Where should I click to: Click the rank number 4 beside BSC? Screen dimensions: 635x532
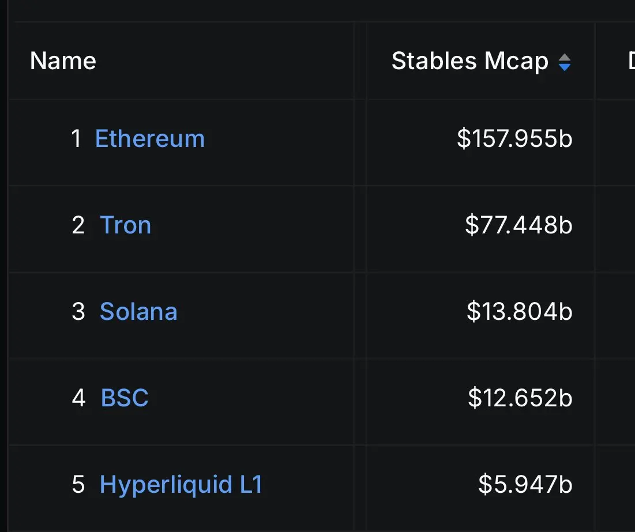coord(78,398)
